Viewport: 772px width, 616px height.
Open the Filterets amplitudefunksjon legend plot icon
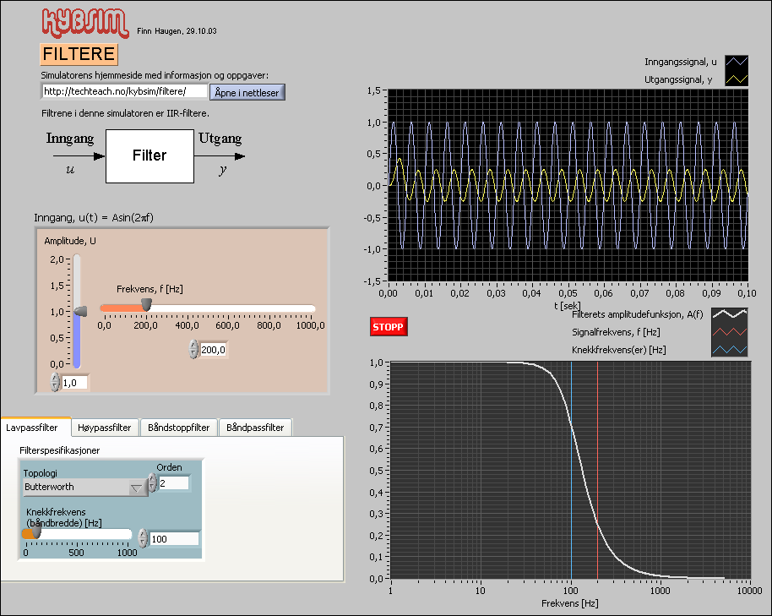pyautogui.click(x=728, y=313)
